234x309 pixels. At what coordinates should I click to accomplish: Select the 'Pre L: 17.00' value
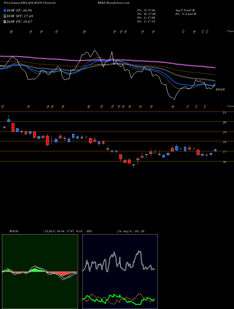(146, 18)
